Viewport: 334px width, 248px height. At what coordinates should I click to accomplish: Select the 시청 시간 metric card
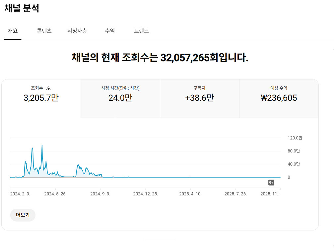[120, 98]
